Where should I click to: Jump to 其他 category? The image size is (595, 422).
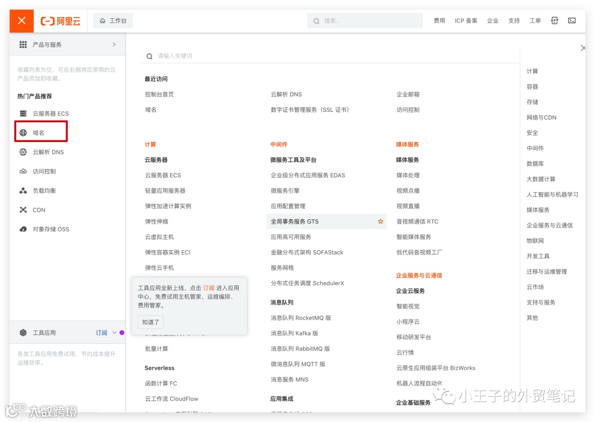coord(532,318)
